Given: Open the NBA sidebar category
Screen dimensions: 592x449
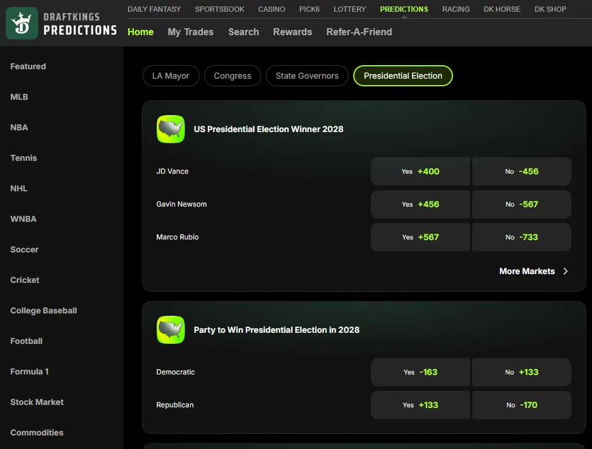Looking at the screenshot, I should (x=19, y=127).
